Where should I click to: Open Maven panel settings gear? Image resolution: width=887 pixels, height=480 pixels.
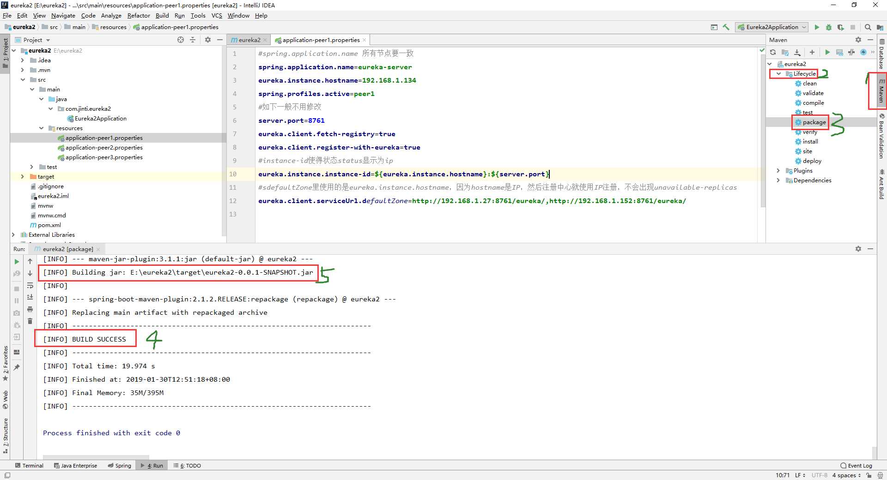858,40
